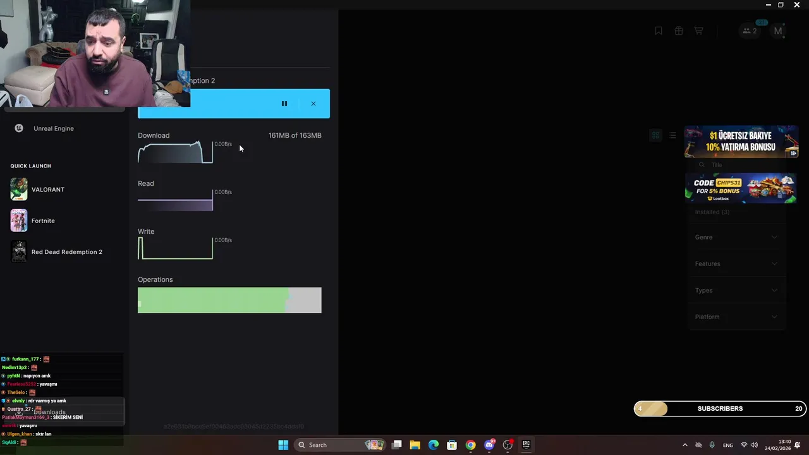
Task: Click the Download speed graph
Action: coord(175,152)
